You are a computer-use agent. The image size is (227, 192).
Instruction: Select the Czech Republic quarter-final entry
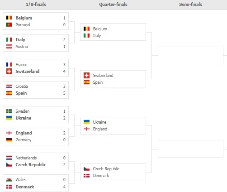(106, 169)
